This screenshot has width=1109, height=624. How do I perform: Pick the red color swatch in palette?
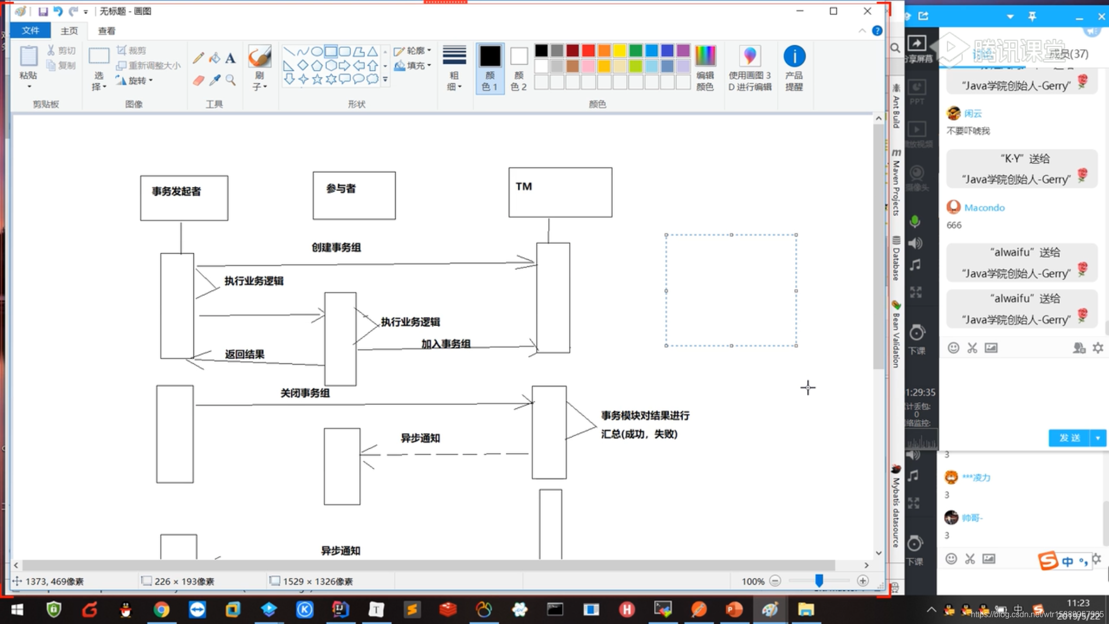pyautogui.click(x=589, y=50)
